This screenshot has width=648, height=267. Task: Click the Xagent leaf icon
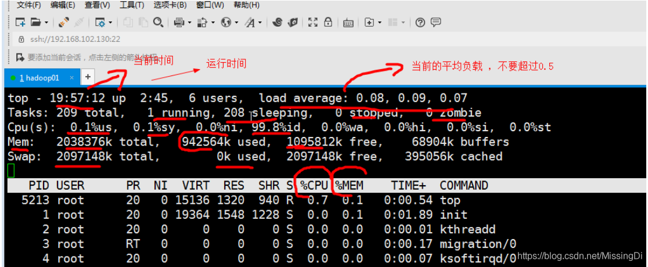pyautogui.click(x=293, y=22)
